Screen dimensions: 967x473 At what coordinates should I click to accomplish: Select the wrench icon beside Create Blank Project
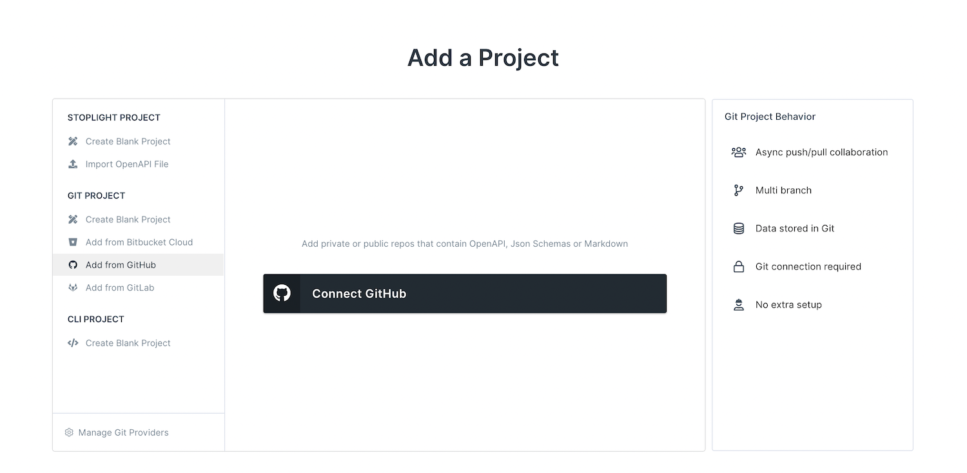[x=73, y=141]
